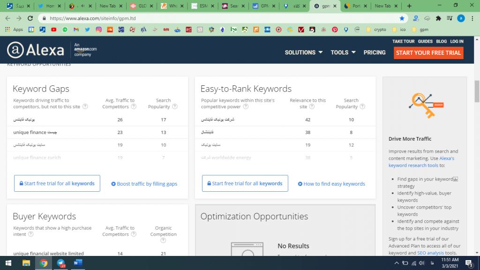Viewport: 480px width, 270px height.
Task: Click the help icon next to Avg. Traffic to Competitors in Keyword Gaps
Action: click(x=134, y=107)
